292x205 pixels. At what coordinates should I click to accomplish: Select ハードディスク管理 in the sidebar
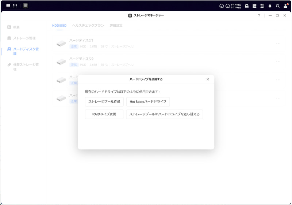pyautogui.click(x=23, y=51)
